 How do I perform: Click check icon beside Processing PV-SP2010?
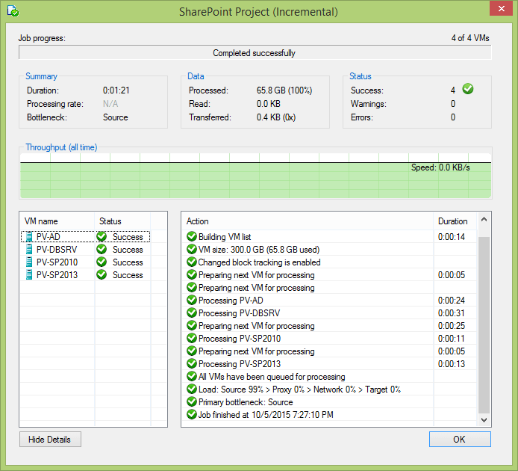pyautogui.click(x=192, y=338)
